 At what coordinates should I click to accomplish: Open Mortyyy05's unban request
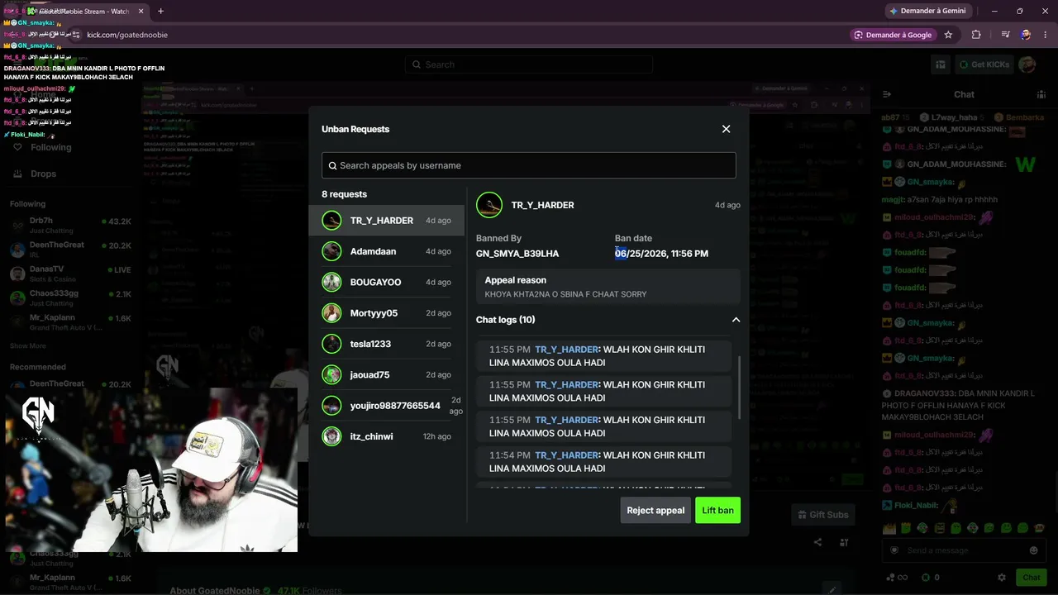[x=387, y=313]
